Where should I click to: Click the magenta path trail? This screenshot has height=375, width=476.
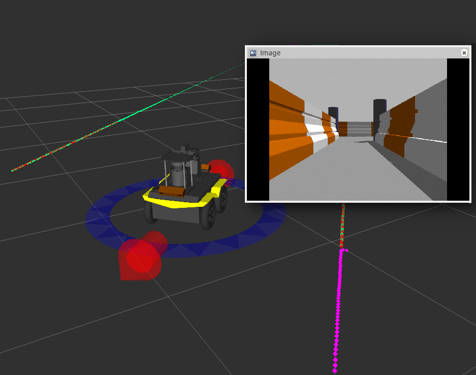click(x=338, y=305)
